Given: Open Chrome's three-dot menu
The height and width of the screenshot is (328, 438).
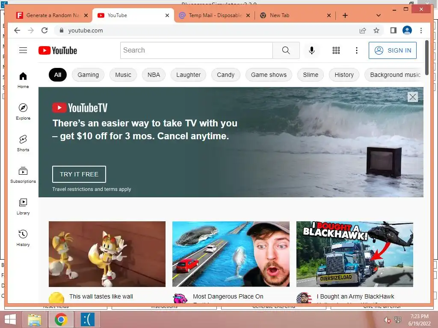Looking at the screenshot, I should pyautogui.click(x=421, y=30).
